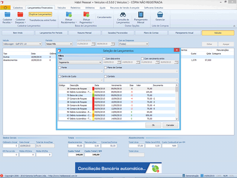Screen dimensions: 237x178
Task: Check the Plano de Contas filter checkbox
Action: click(x=105, y=67)
